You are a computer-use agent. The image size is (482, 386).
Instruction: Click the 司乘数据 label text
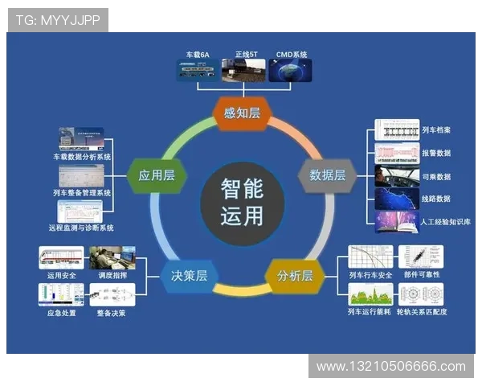(436, 177)
